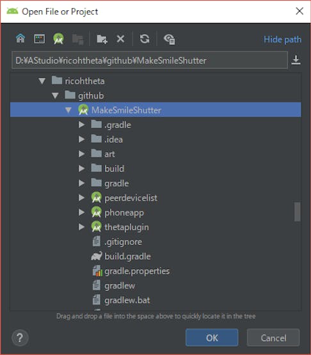Select the gradle.properties file
The height and width of the screenshot is (355, 311).
pyautogui.click(x=137, y=271)
